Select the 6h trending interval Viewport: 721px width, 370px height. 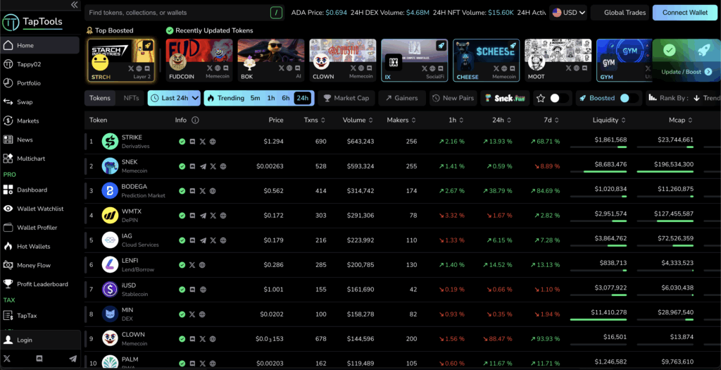click(x=286, y=98)
